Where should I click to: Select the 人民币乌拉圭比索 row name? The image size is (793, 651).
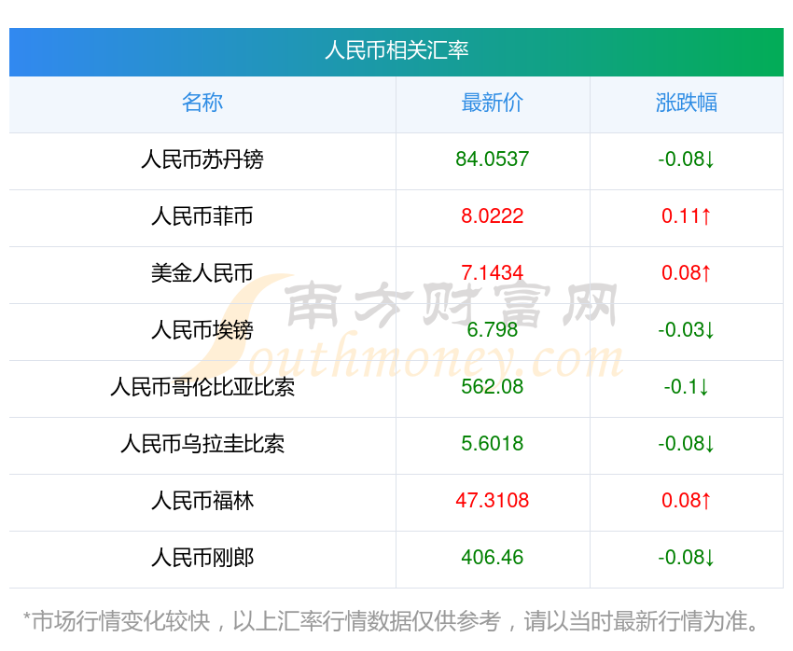202,444
